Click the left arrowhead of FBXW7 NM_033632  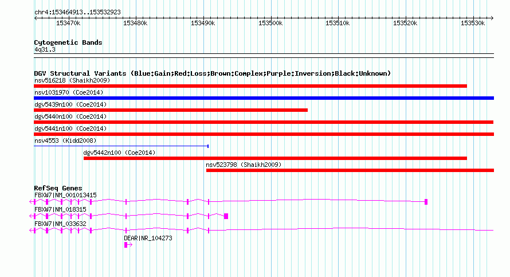click(x=31, y=231)
